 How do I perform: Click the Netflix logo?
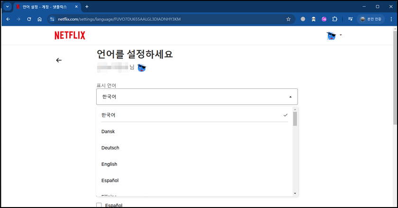click(70, 35)
